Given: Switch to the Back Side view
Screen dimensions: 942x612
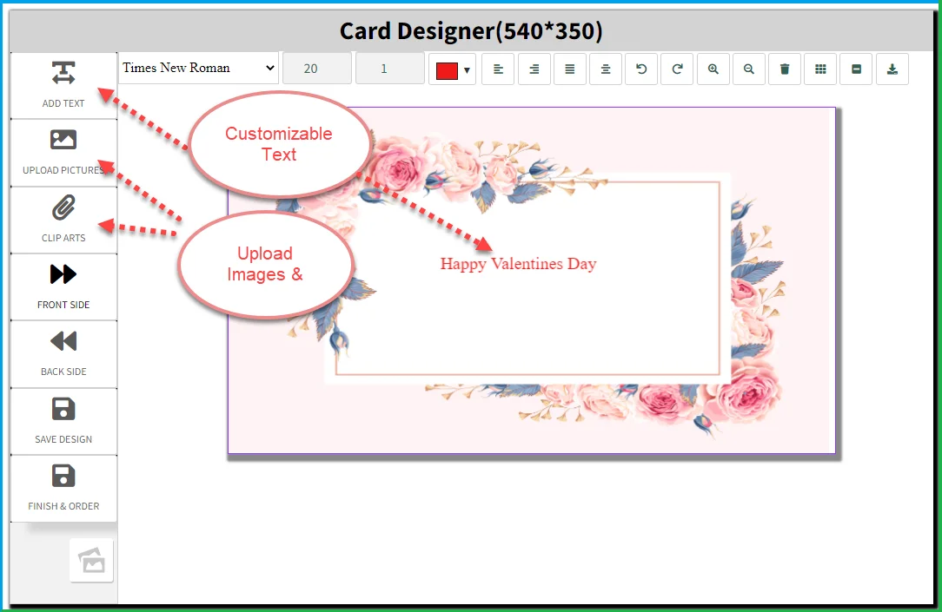Looking at the screenshot, I should tap(63, 354).
